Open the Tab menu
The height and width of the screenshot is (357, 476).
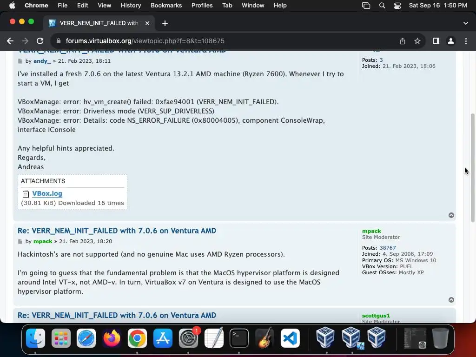227,6
